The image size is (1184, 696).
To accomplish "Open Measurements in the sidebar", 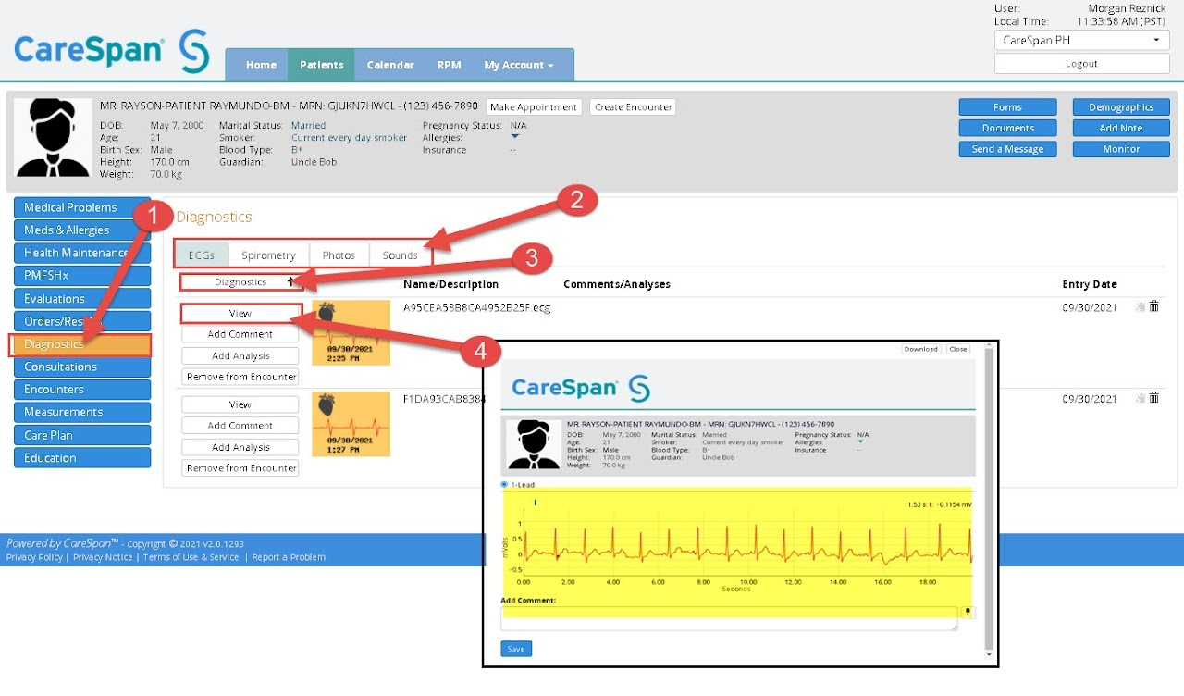I will click(x=81, y=412).
